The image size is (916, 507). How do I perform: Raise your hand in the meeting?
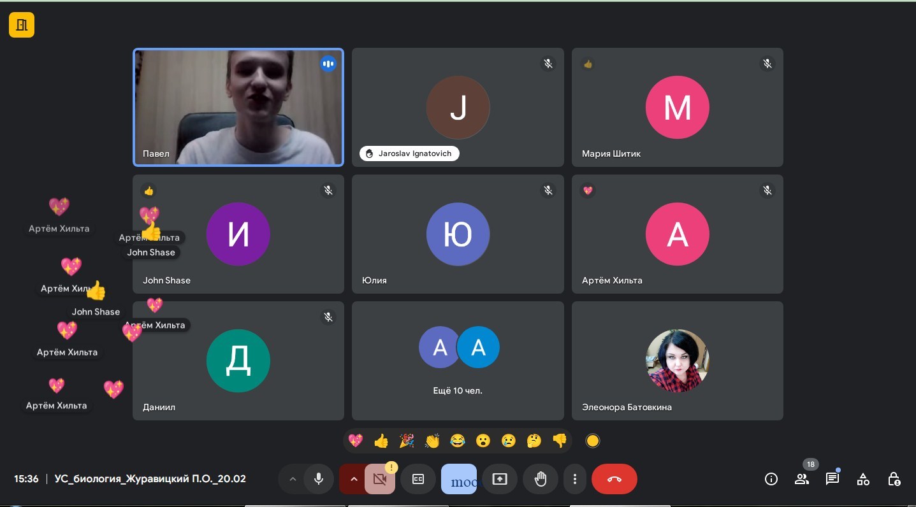click(x=541, y=479)
